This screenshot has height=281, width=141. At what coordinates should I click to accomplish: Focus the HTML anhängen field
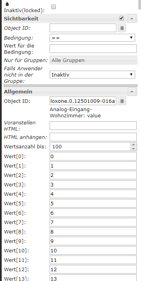(93, 137)
